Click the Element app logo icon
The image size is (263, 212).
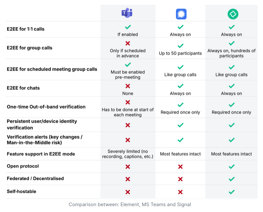click(233, 14)
